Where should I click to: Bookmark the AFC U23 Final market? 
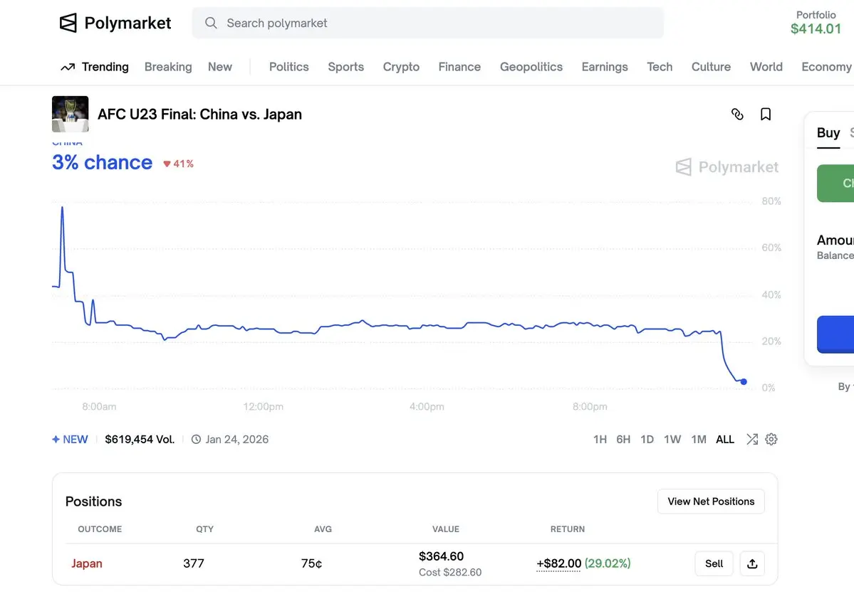pyautogui.click(x=766, y=114)
